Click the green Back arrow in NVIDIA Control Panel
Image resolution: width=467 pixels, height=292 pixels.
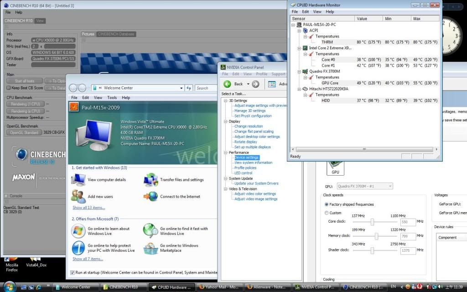228,84
